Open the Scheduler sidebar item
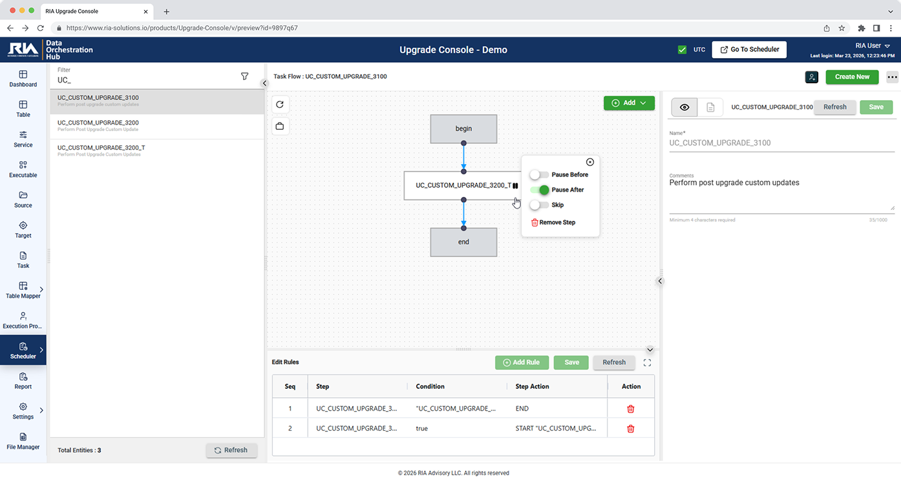Screen dimensions: 901x483 [x=23, y=351]
